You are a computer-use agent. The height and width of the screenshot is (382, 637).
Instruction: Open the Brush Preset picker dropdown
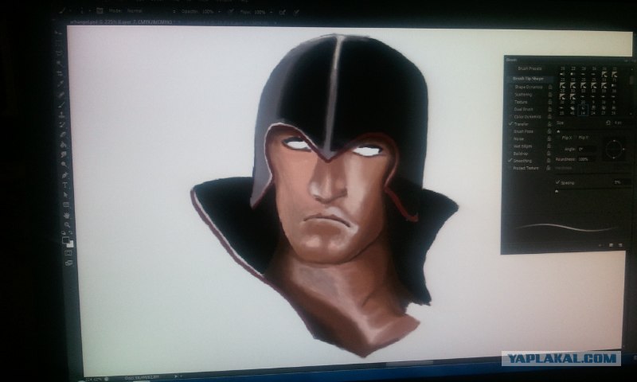(x=89, y=11)
